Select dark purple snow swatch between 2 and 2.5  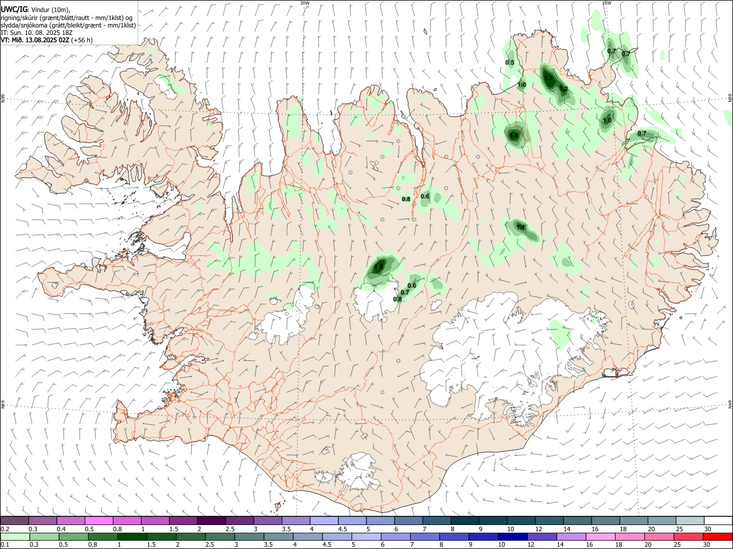tap(211, 520)
